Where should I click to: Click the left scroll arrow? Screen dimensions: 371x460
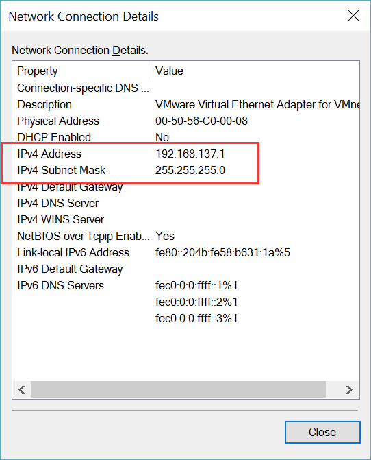21,389
